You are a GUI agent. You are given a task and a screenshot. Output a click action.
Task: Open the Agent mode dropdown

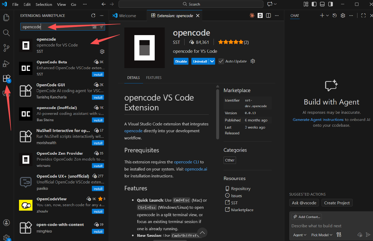tap(300, 235)
